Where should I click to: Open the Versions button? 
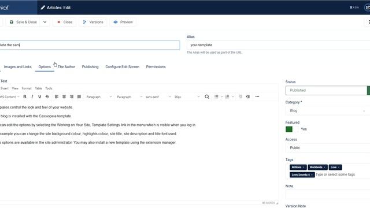[93, 22]
